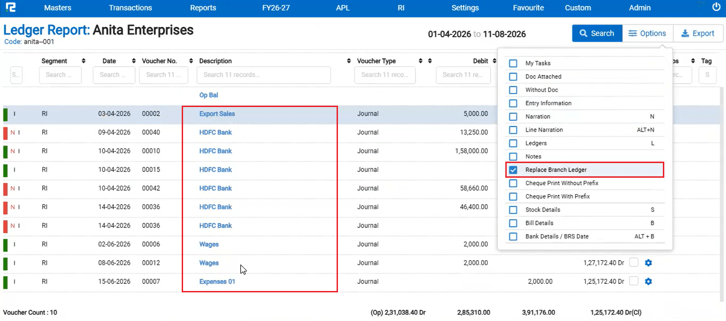Tick the row checkbox for Expenses 01
Screen dimensions: 726x321
click(x=634, y=281)
